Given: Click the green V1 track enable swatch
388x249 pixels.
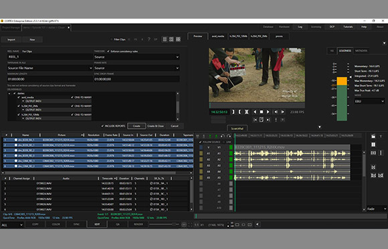Looking at the screenshot, I should (x=231, y=148).
